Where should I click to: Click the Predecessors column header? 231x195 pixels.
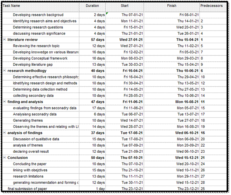(211, 6)
